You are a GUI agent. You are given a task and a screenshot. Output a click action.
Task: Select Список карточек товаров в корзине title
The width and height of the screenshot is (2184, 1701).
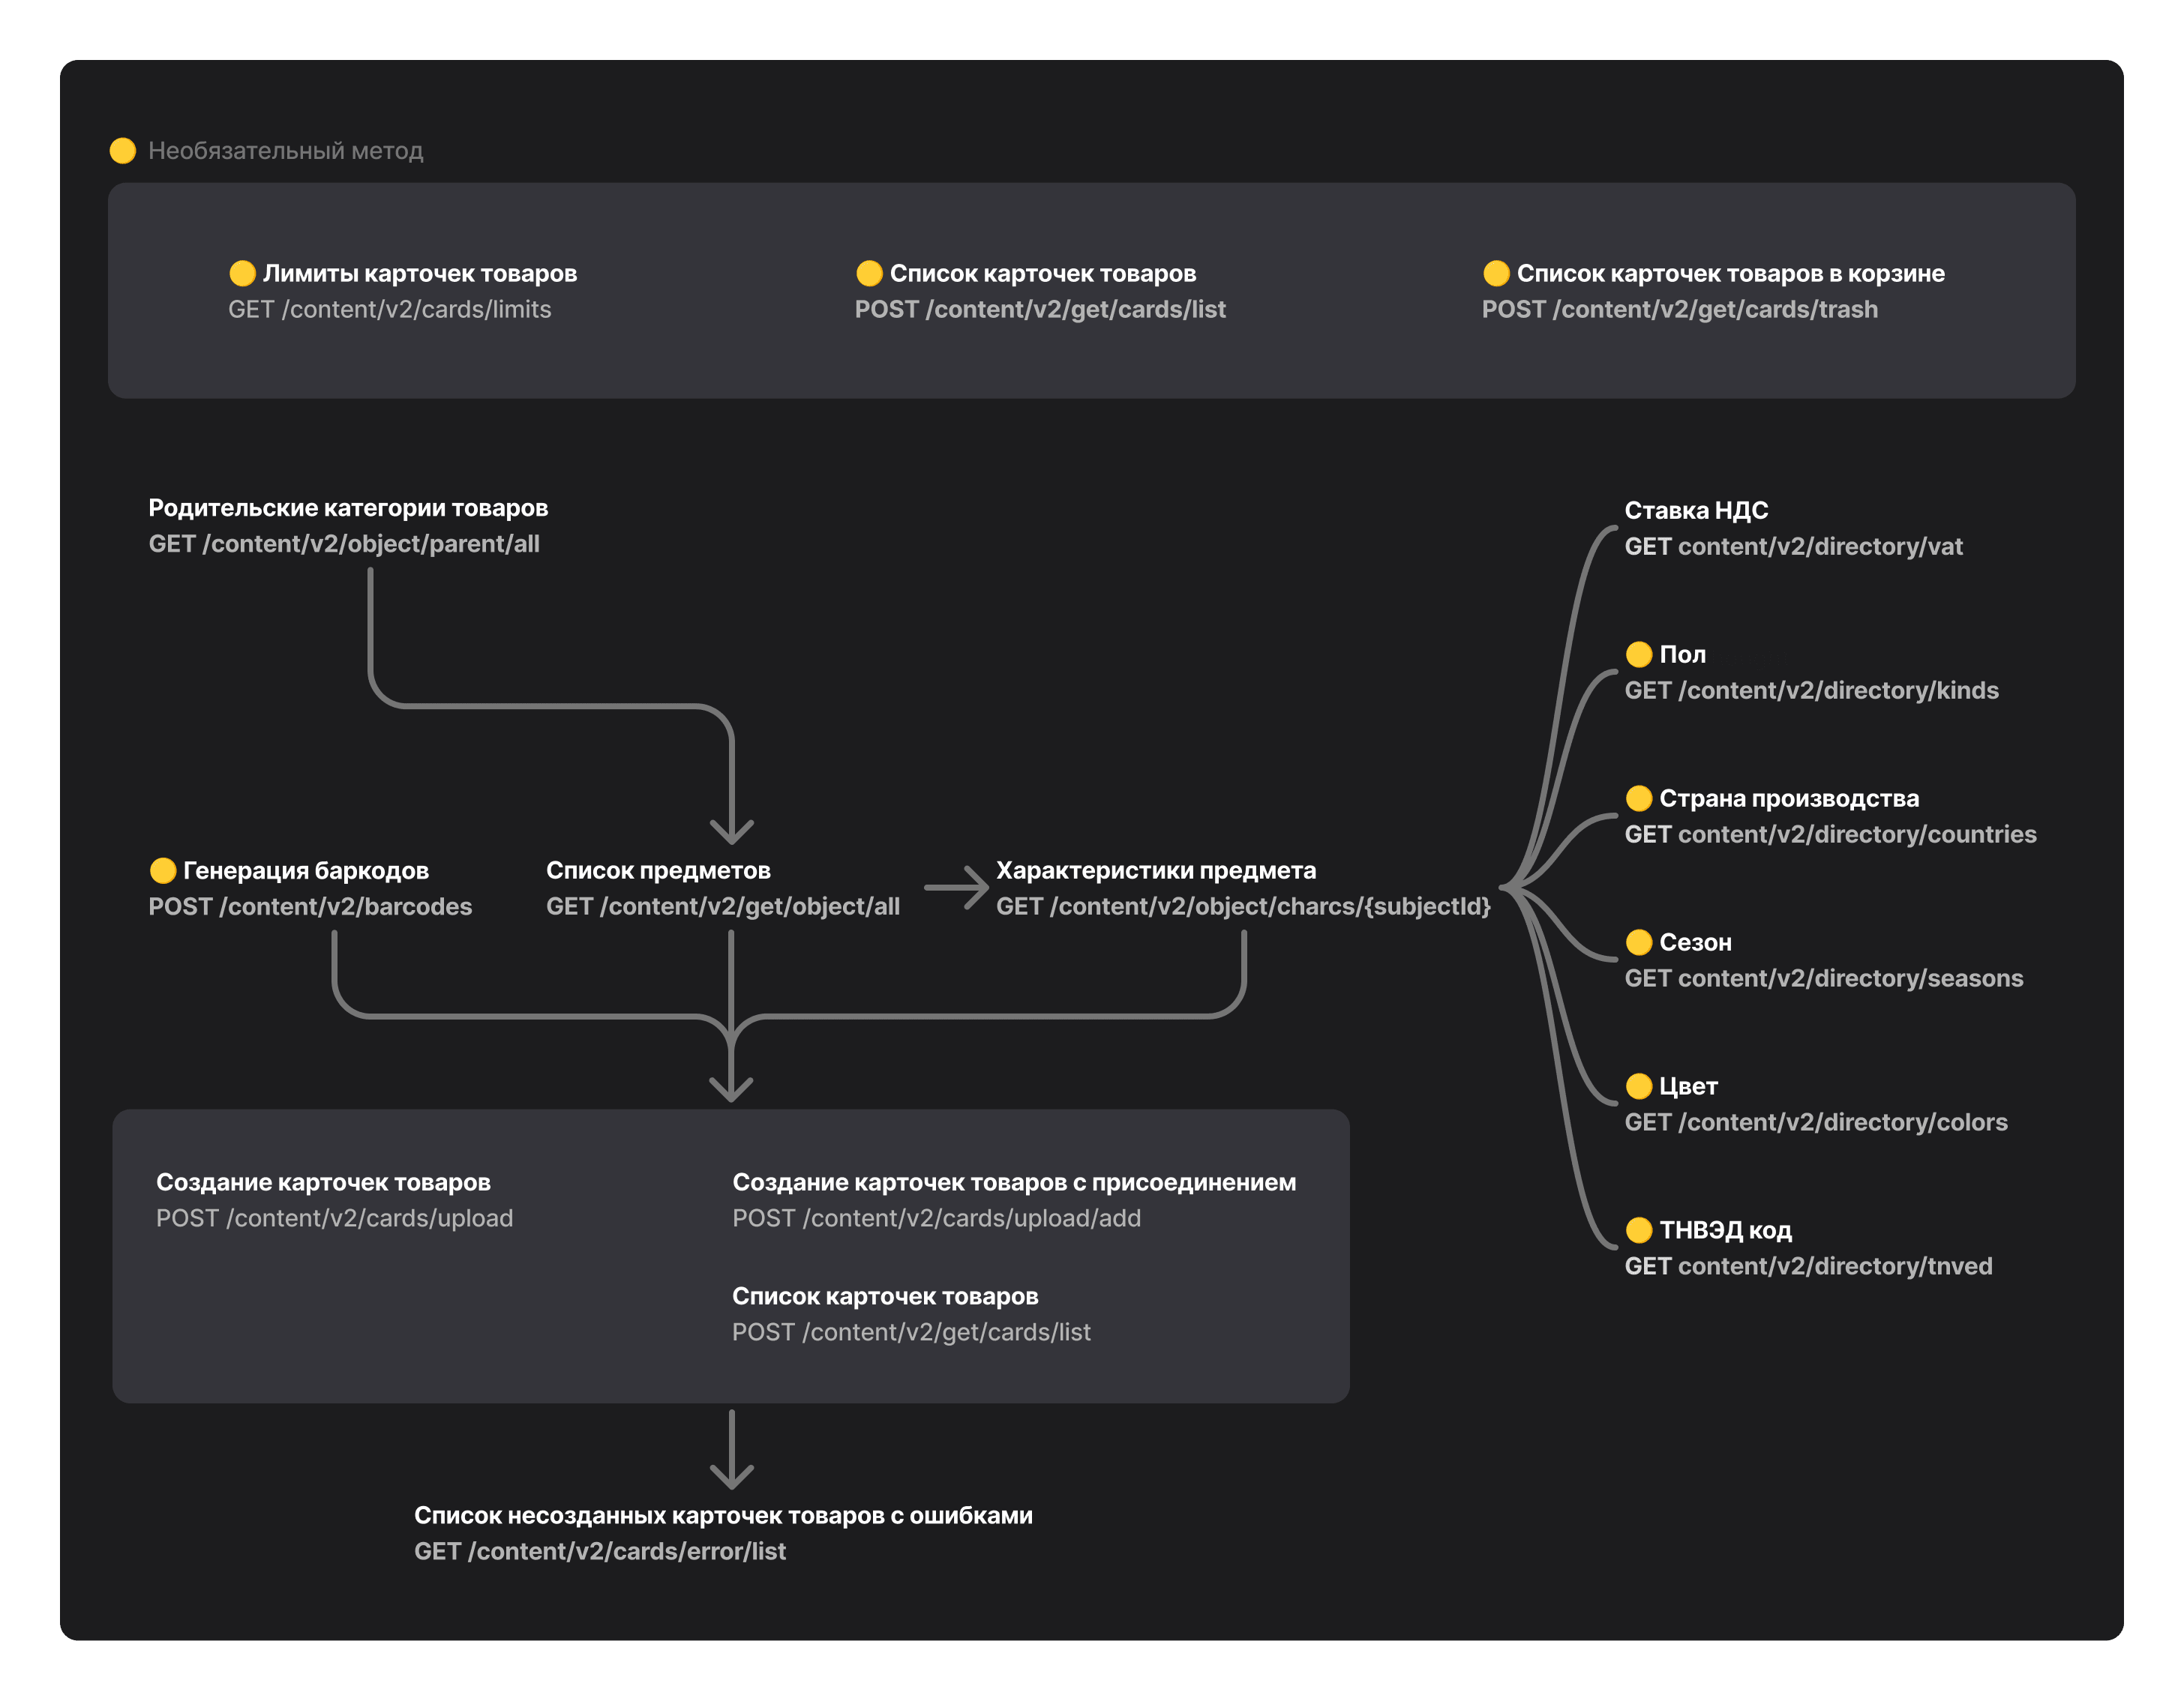coord(1730,273)
